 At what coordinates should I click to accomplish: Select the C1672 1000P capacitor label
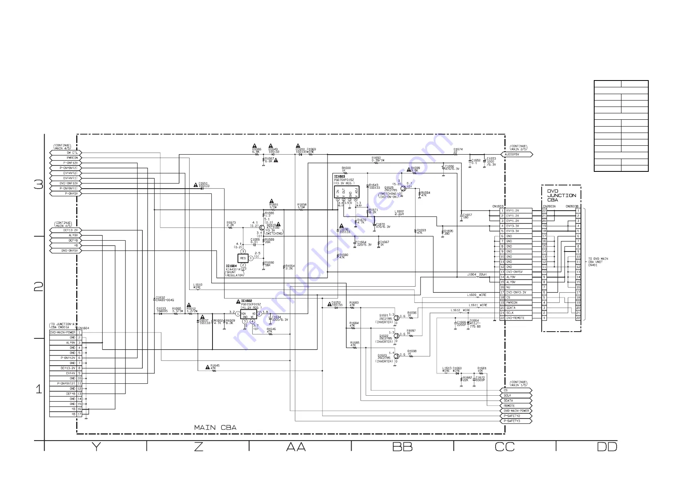pyautogui.click(x=480, y=378)
